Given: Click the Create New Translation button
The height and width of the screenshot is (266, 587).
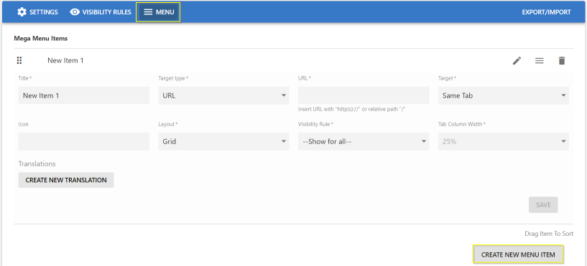Looking at the screenshot, I should [x=66, y=180].
